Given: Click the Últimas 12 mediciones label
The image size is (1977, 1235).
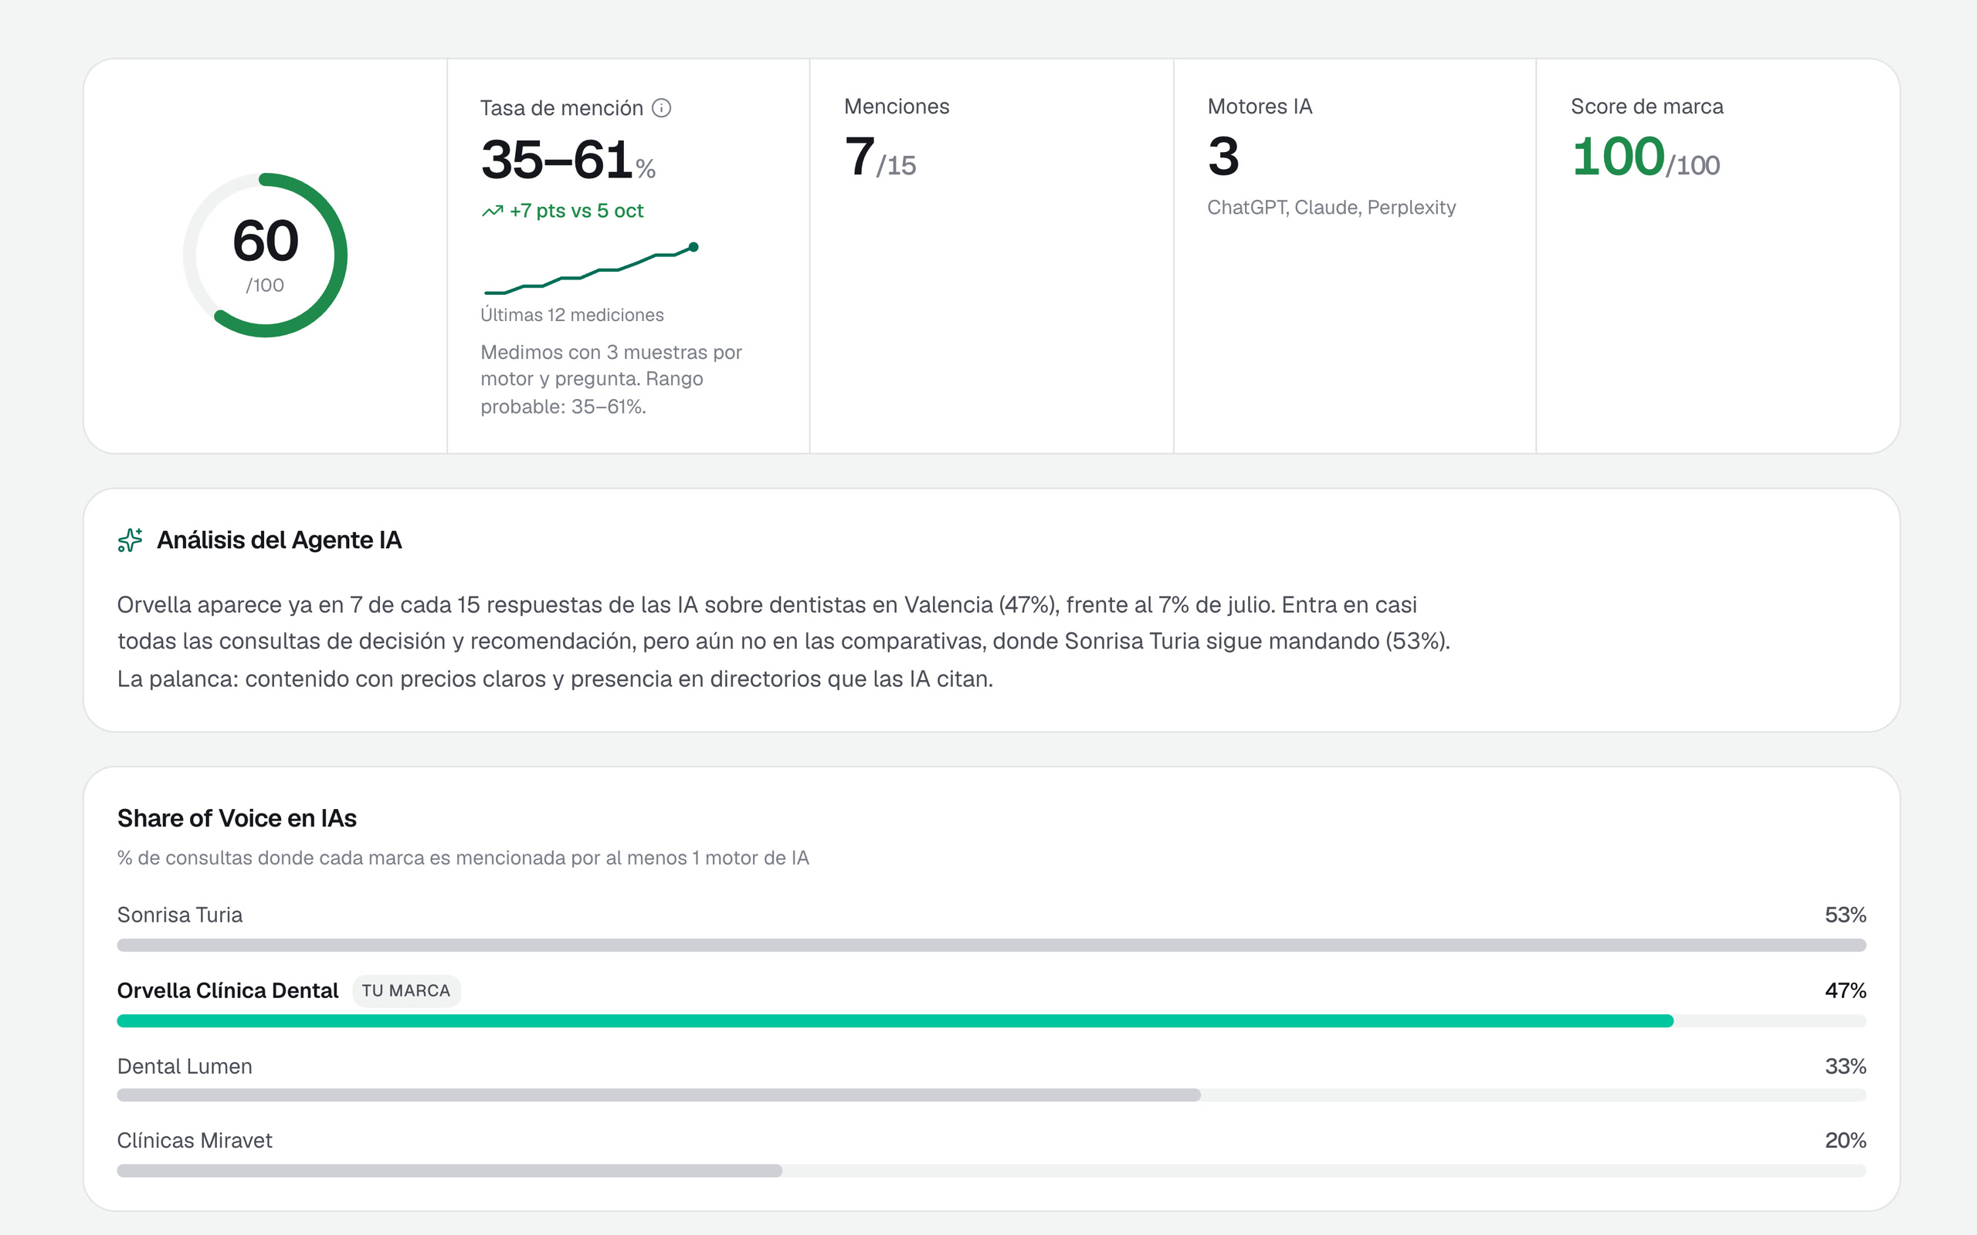Looking at the screenshot, I should [571, 315].
